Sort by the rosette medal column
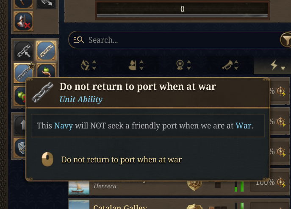291x209 pixels. tap(183, 65)
